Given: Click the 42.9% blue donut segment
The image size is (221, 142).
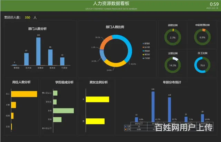Looking at the screenshot, I should (x=129, y=46).
